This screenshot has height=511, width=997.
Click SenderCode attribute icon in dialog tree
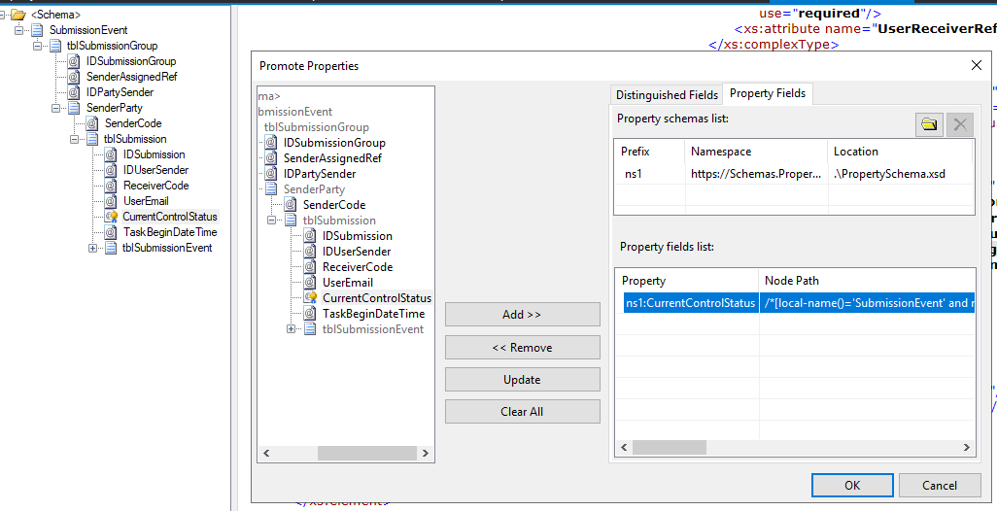291,205
